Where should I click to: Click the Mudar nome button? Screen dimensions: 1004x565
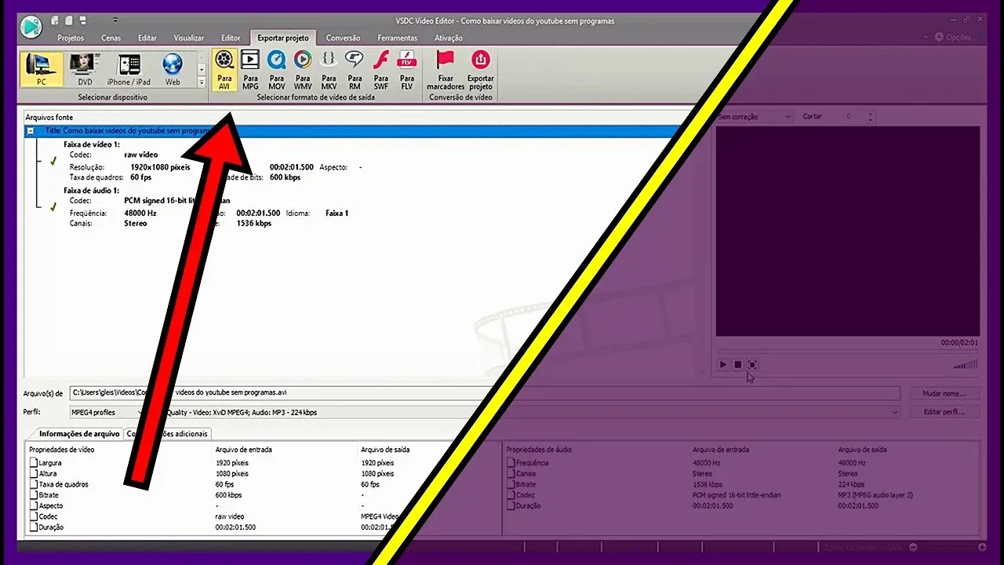pyautogui.click(x=944, y=393)
